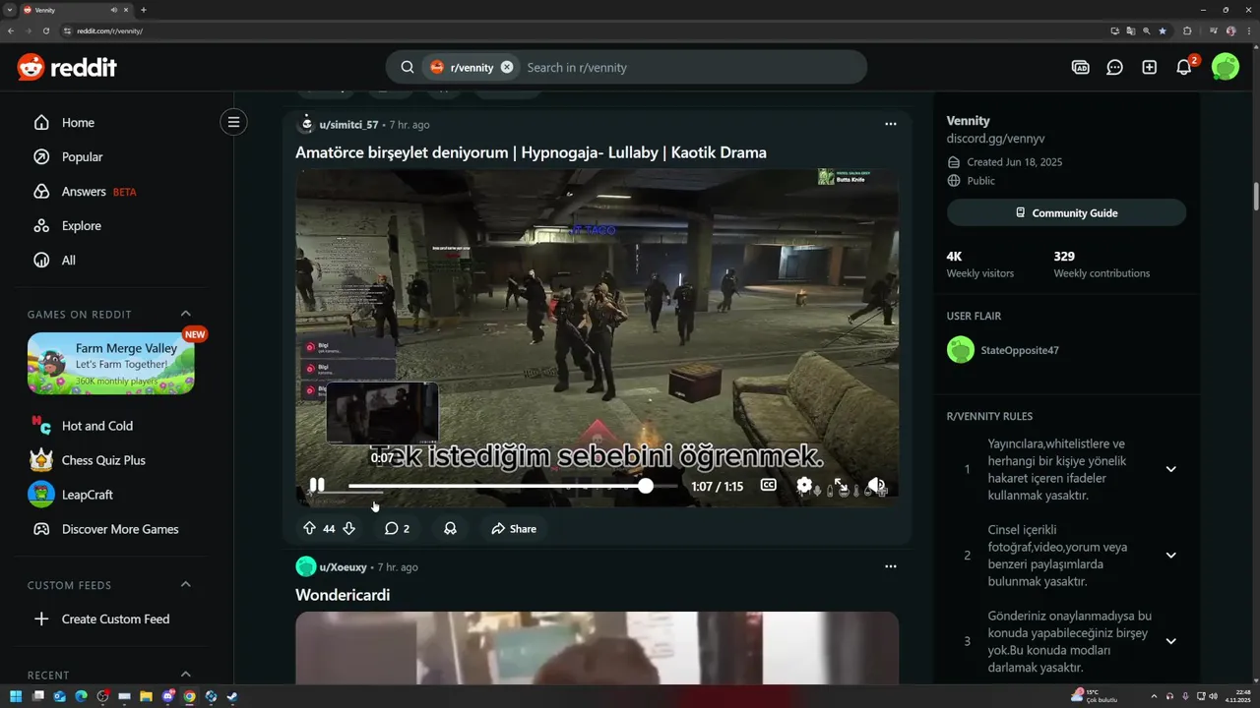This screenshot has height=708, width=1260.
Task: Open the notifications bell
Action: pyautogui.click(x=1184, y=67)
